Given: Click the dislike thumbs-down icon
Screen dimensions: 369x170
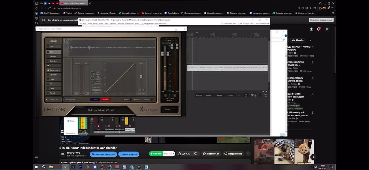Looking at the screenshot, I should pos(196,154).
